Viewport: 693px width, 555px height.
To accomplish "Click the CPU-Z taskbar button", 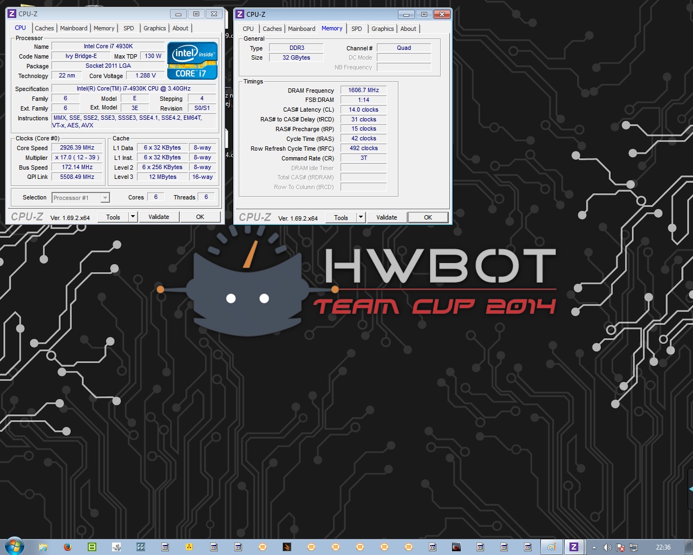I will tap(574, 547).
